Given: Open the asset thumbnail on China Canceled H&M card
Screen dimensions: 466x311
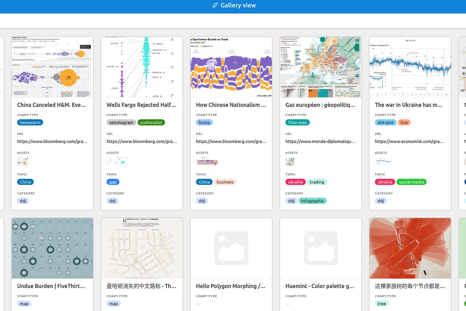Looking at the screenshot, I should pos(23,162).
